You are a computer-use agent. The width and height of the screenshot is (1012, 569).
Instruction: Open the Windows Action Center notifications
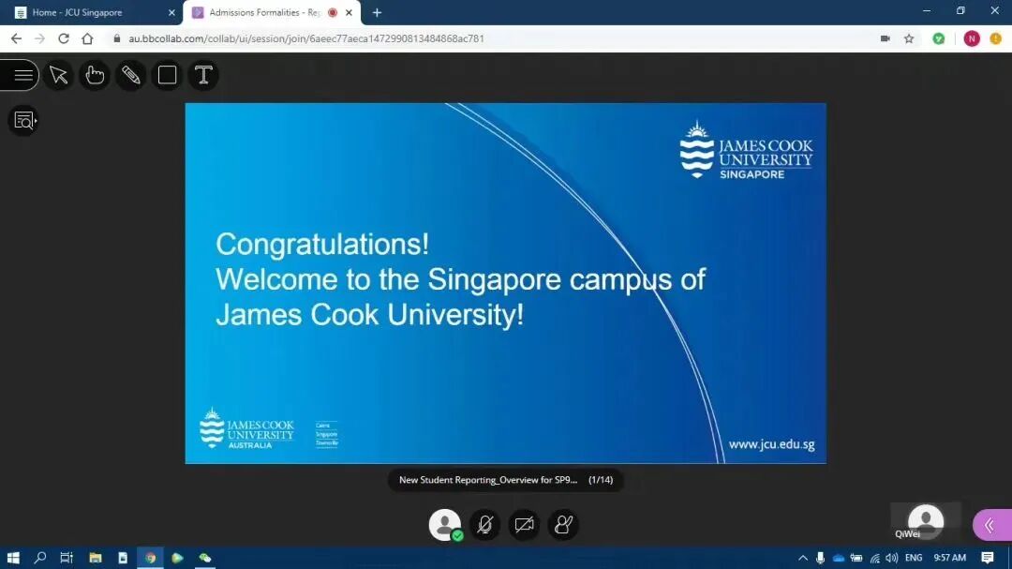pos(988,558)
